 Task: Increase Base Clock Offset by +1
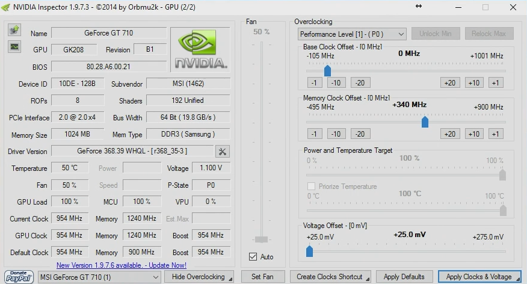[496, 82]
